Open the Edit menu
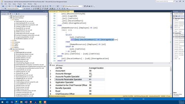 [5, 4]
